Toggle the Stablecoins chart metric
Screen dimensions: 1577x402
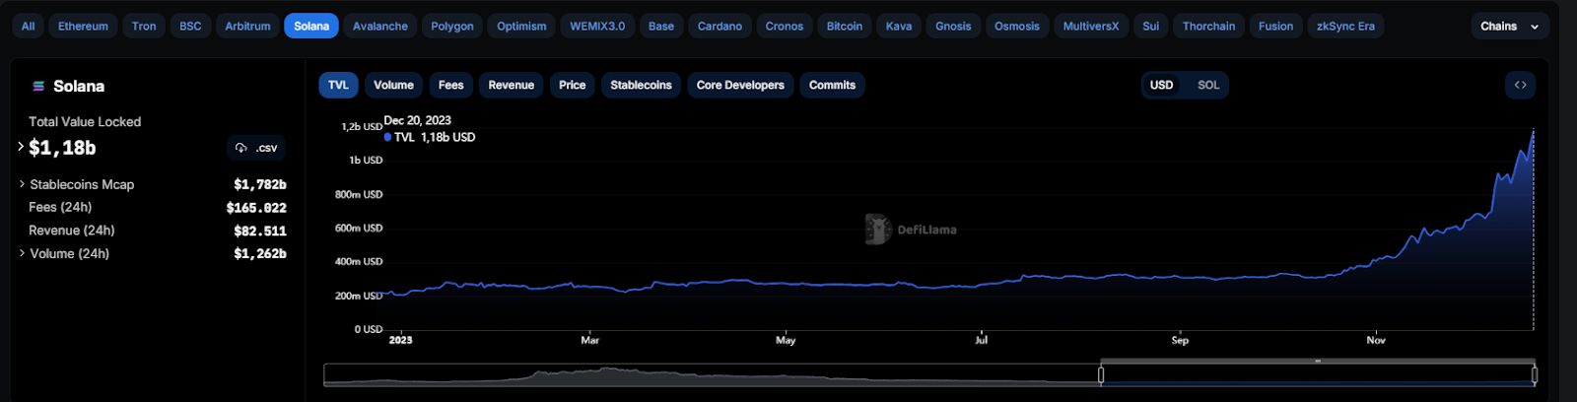(x=641, y=85)
